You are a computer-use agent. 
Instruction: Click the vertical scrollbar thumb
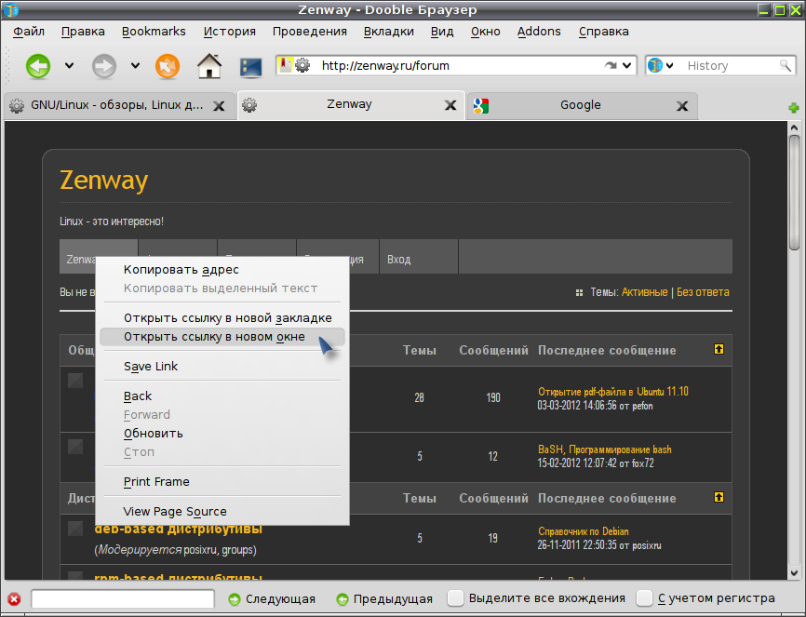pos(795,193)
